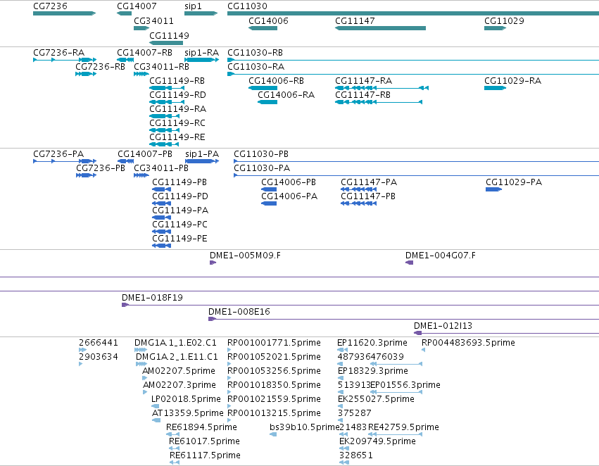Select EST bs39b10.5prime
This screenshot has width=599, height=466.
tap(305, 427)
